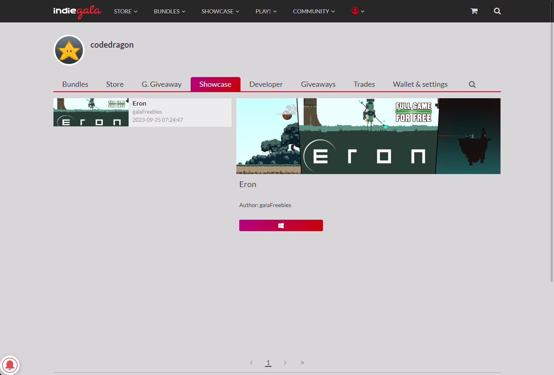The height and width of the screenshot is (375, 554).
Task: Click the red user account icon
Action: point(355,11)
